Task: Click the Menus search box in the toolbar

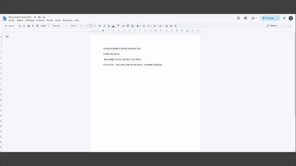Action: (10, 26)
